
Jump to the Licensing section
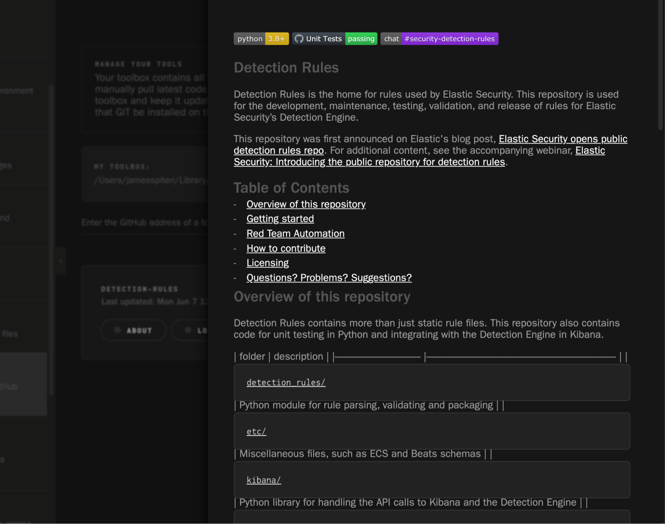(267, 263)
